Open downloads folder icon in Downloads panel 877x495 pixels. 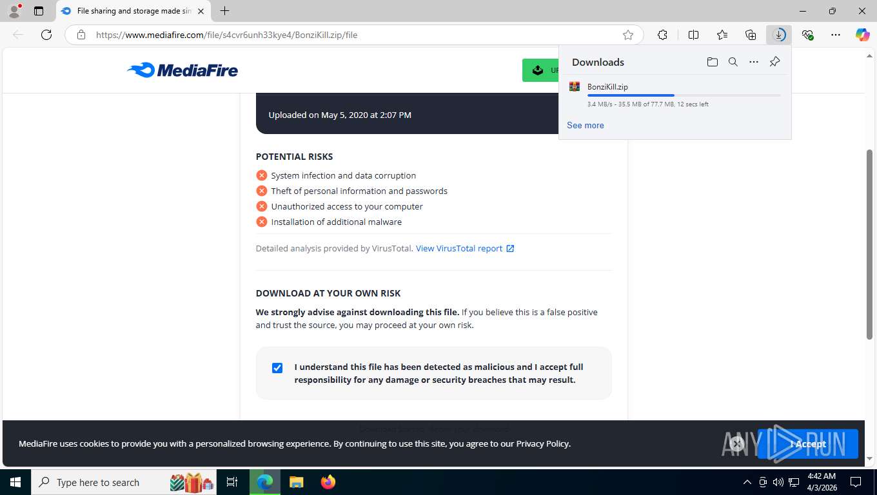point(712,62)
